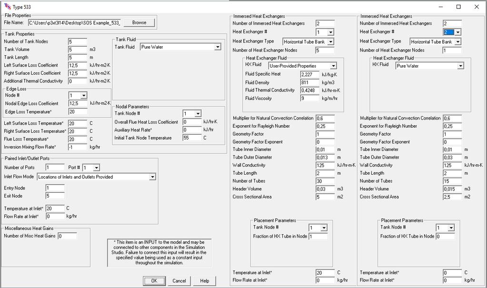
Task: Click the Inversion Mixing Flow Rate field
Action: [x=77, y=147]
